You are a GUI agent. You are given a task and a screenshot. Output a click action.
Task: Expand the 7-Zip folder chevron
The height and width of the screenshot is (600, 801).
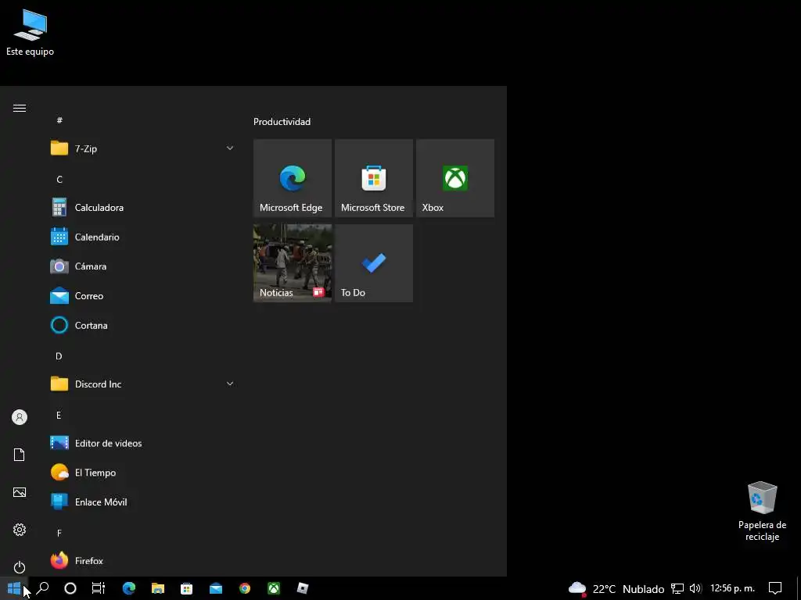230,148
